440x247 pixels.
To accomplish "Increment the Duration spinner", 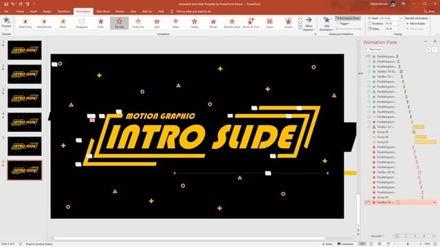I will tap(398, 23).
